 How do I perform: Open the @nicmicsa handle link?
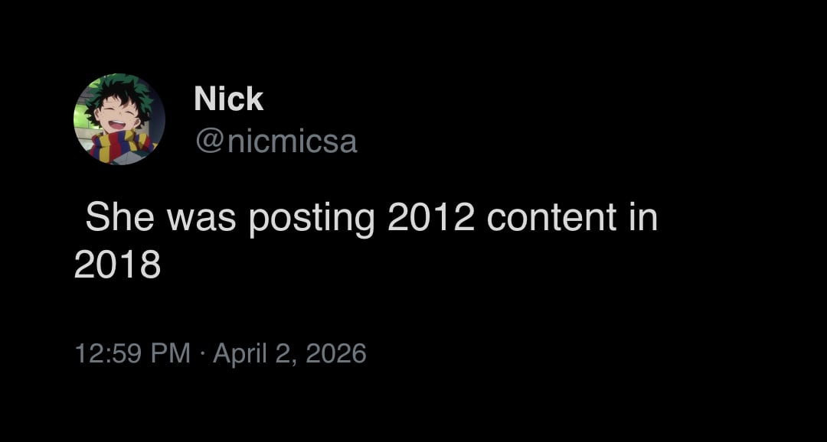tap(276, 141)
